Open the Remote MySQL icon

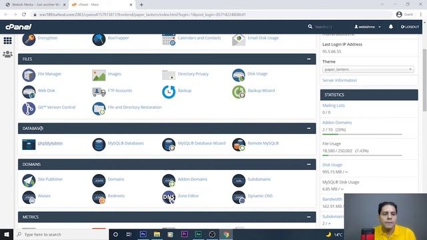[x=239, y=145]
